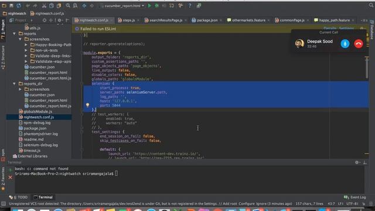Click the Cut scissors icon

pyautogui.click(x=45, y=5)
